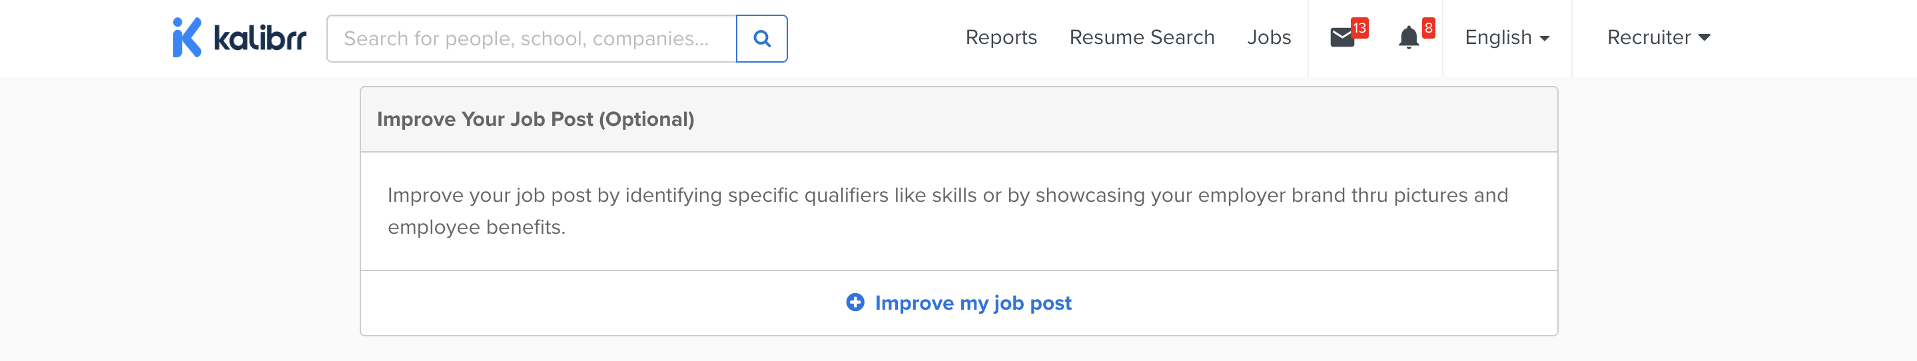
Task: Navigate to the Jobs menu item
Action: (1269, 38)
